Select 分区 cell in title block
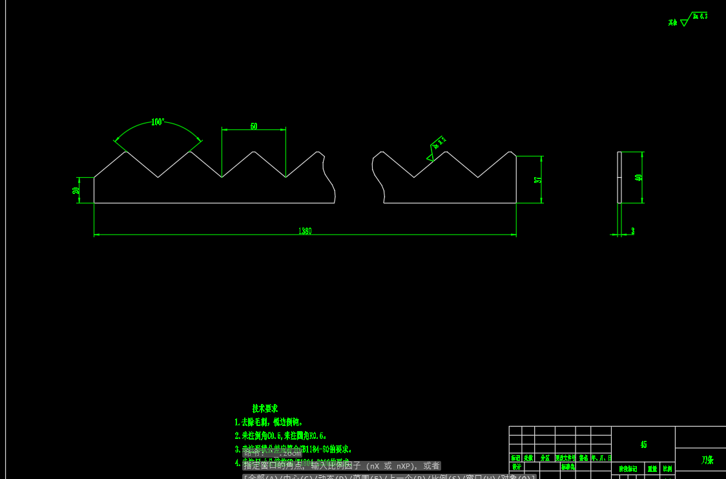This screenshot has height=479, width=726. tap(545, 458)
